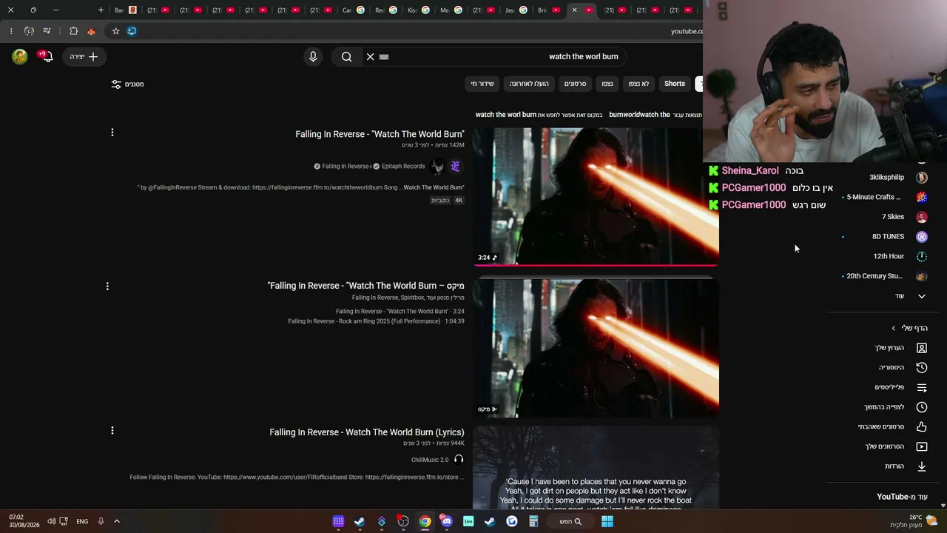Click the lyrics video thumbnail
This screenshot has width=947, height=533.
point(596,468)
